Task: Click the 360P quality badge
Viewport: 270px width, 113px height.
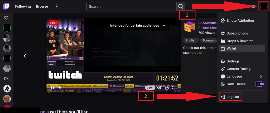Action: (150, 88)
